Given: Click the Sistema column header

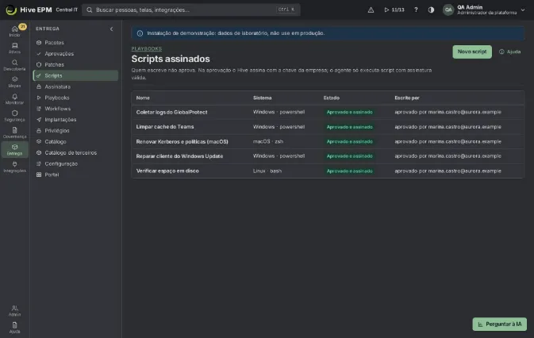Looking at the screenshot, I should click(262, 98).
